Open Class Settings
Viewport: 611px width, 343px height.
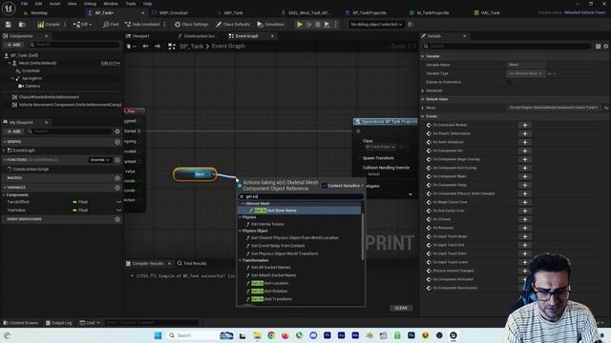[x=191, y=25]
